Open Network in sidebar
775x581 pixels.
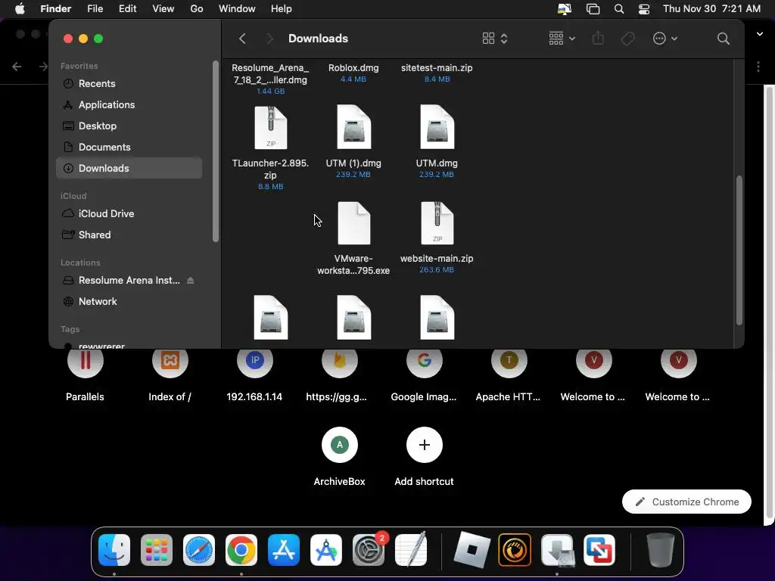[129, 301]
